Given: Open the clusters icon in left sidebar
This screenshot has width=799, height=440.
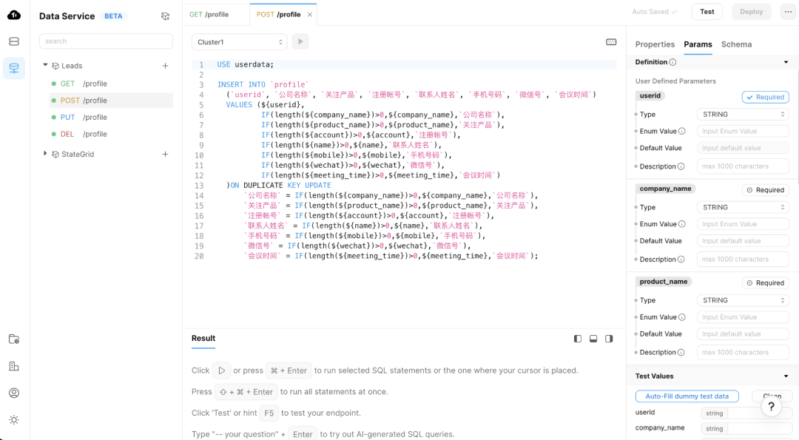Looking at the screenshot, I should pos(14,41).
